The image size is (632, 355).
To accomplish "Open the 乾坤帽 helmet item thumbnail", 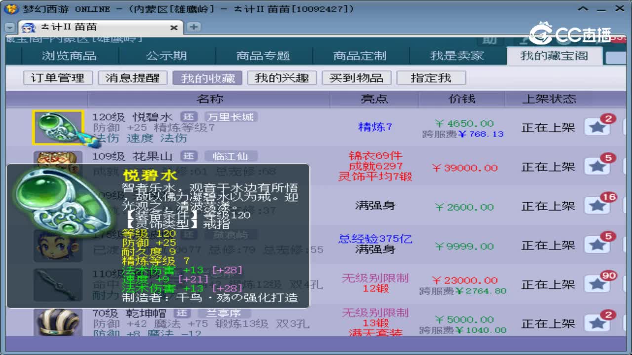I will pyautogui.click(x=58, y=322).
